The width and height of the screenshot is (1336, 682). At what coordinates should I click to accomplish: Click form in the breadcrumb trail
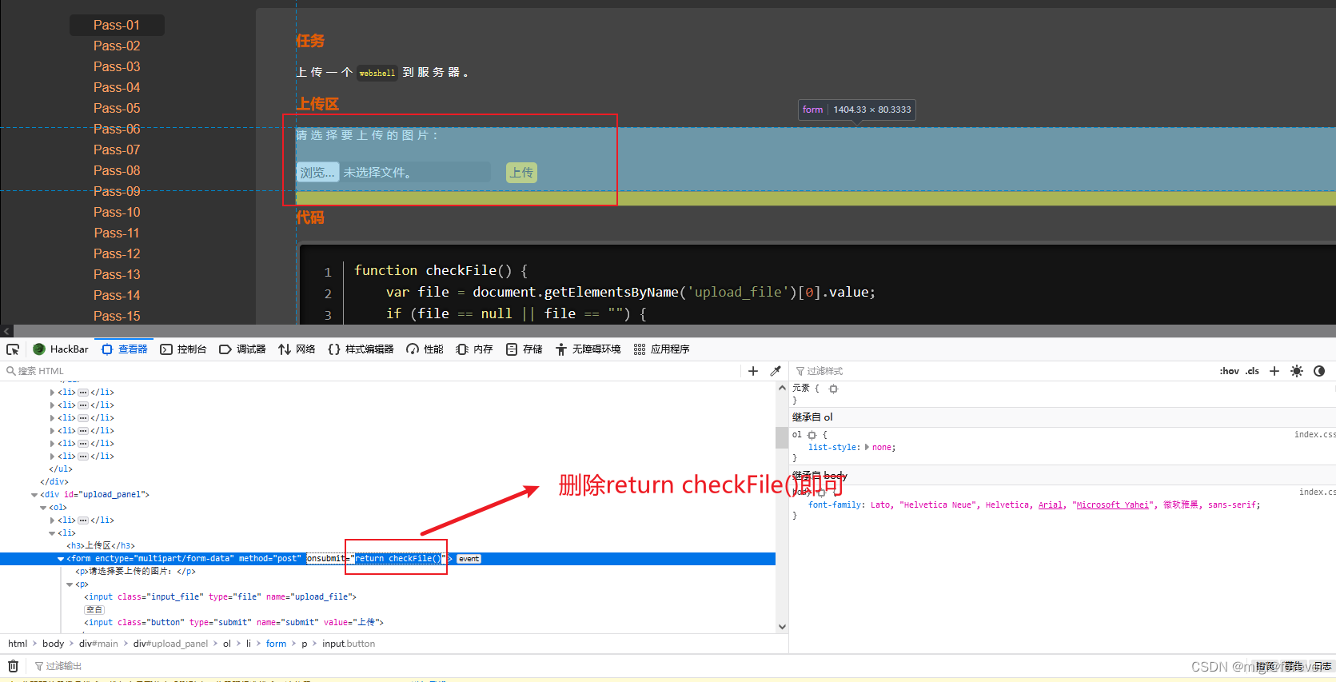pos(276,644)
